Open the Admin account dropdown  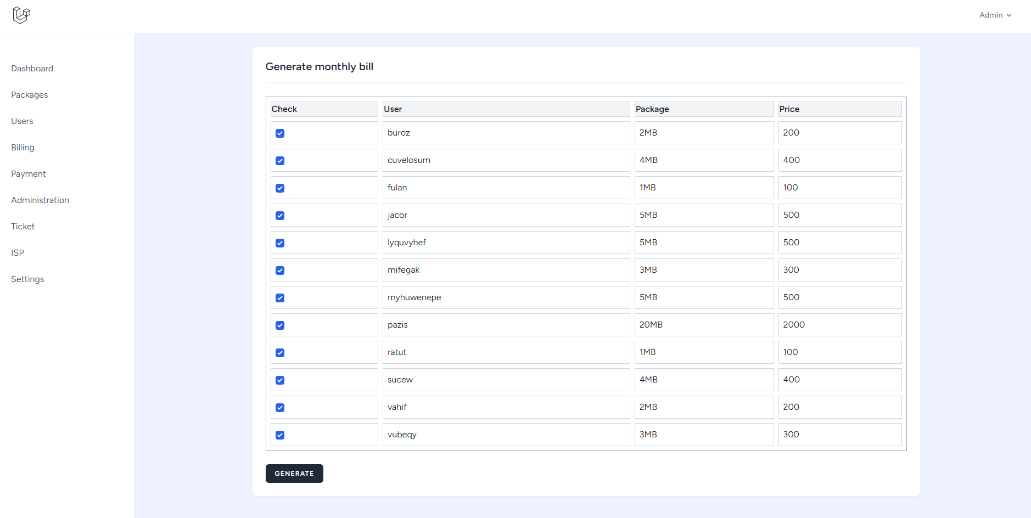[x=995, y=15]
